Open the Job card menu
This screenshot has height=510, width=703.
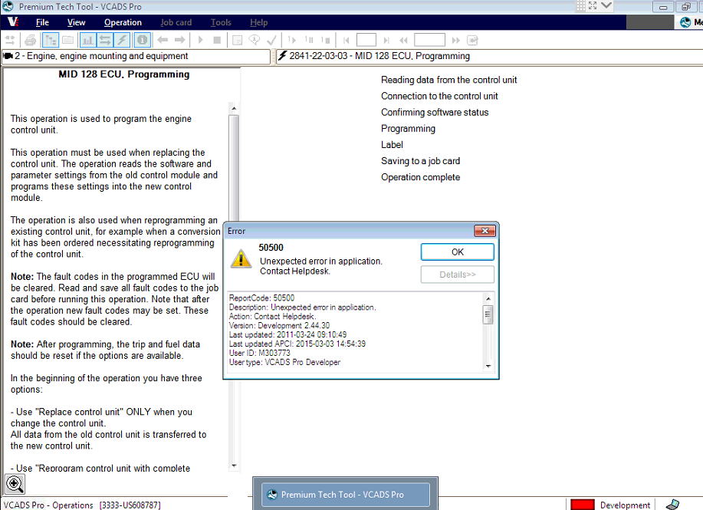[x=176, y=22]
